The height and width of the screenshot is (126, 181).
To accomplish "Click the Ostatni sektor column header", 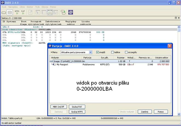I will click(x=162, y=58).
